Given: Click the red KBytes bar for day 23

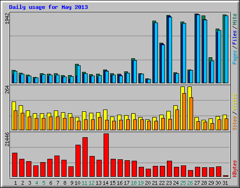Looking at the screenshot, I should [x=169, y=169].
